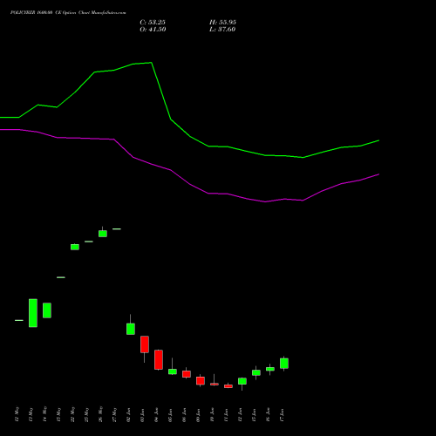Select the red candle above 04 Jun
The height and width of the screenshot is (436, 436).
point(159,359)
